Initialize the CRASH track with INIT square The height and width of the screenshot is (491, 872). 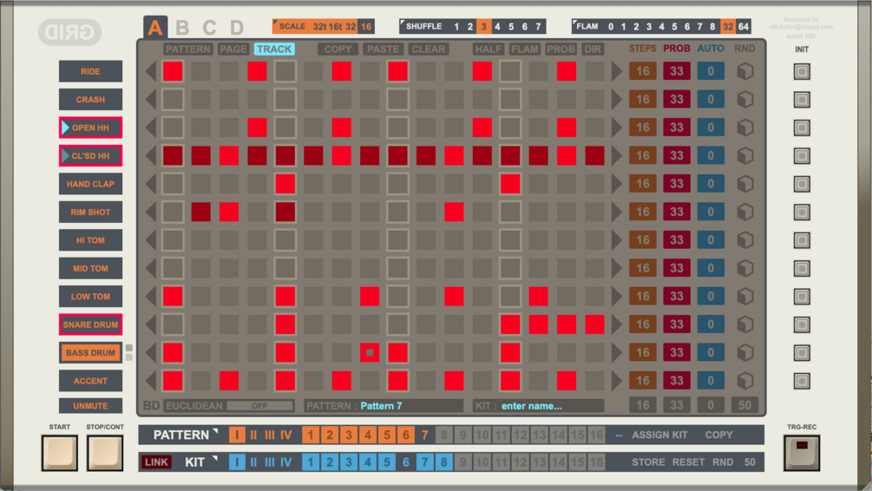tap(802, 100)
